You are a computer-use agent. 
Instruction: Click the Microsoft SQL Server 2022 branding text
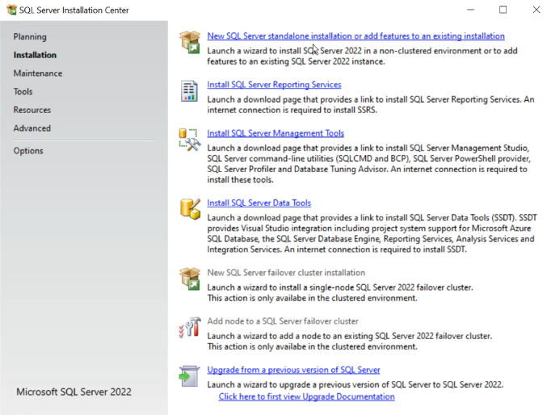[x=74, y=392]
